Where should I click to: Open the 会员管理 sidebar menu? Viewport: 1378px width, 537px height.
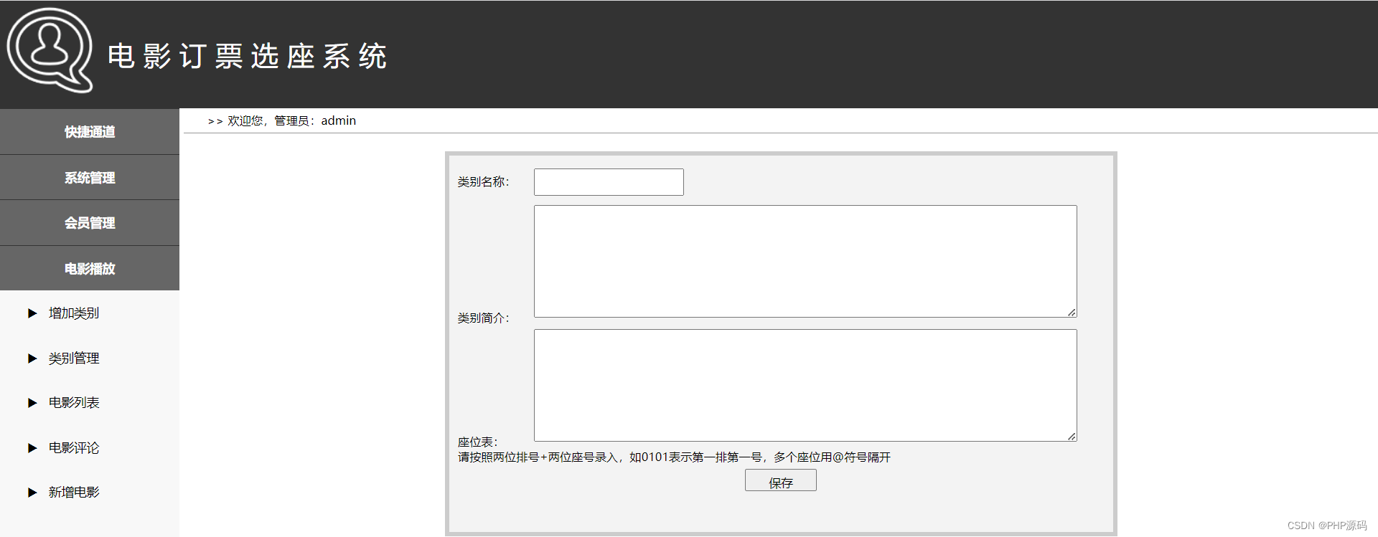tap(90, 223)
